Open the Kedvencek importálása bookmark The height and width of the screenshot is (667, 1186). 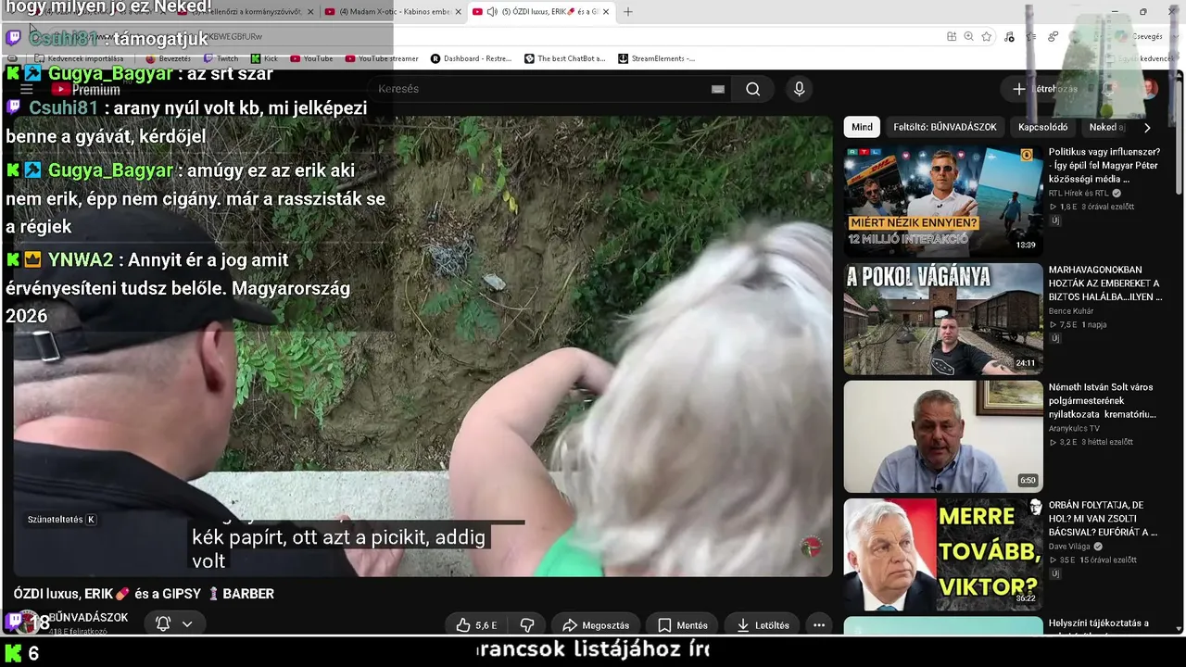coord(79,58)
